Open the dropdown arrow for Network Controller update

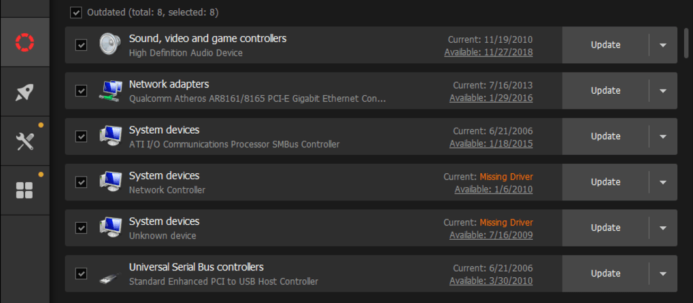663,182
